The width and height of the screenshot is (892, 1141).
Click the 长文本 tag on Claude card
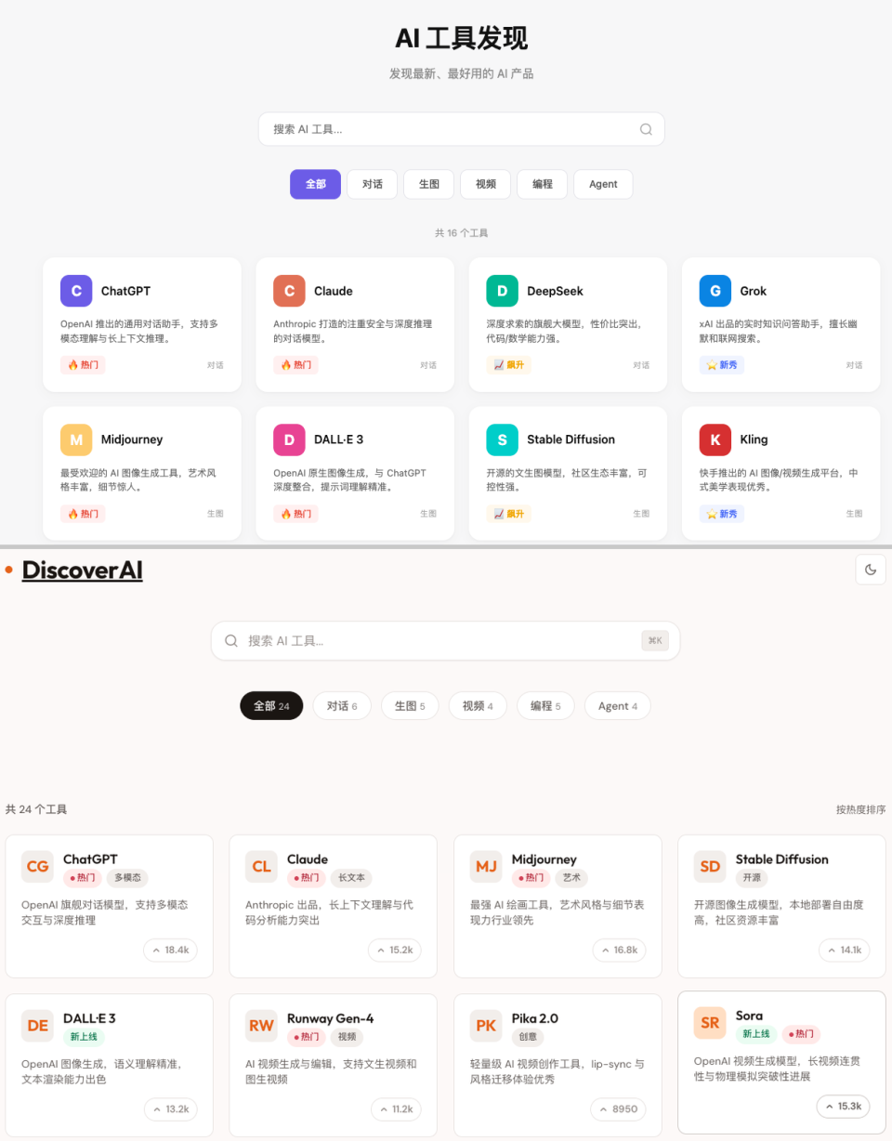point(351,878)
